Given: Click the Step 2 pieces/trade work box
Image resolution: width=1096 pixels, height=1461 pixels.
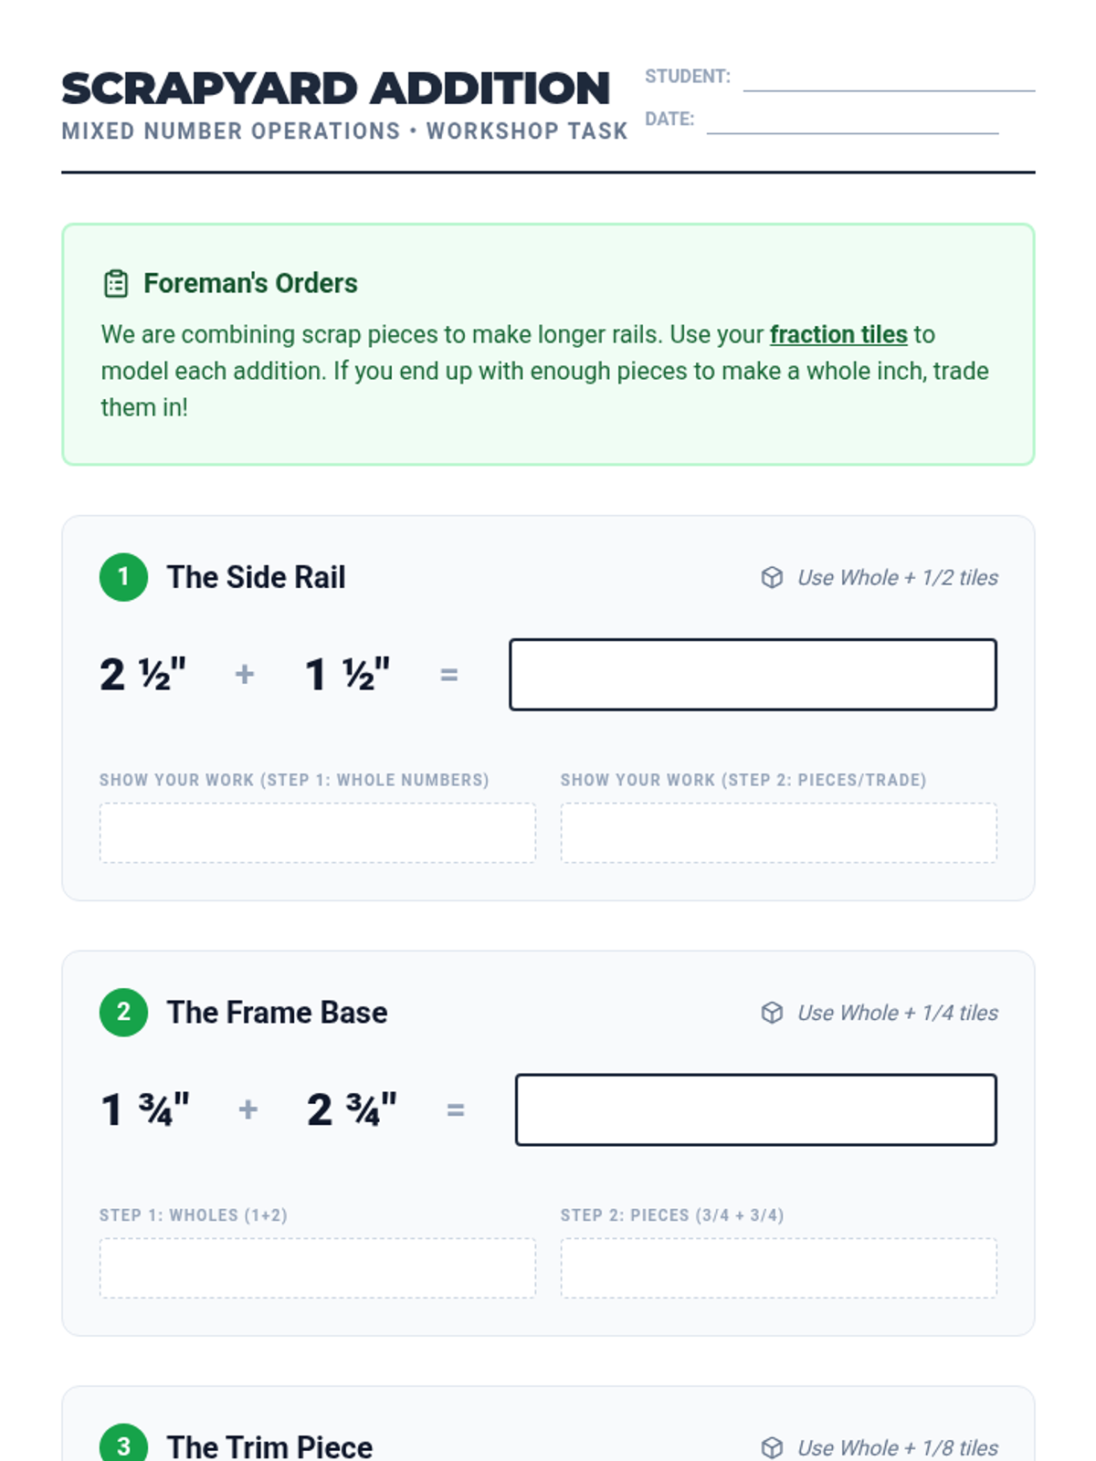Looking at the screenshot, I should pos(778,833).
